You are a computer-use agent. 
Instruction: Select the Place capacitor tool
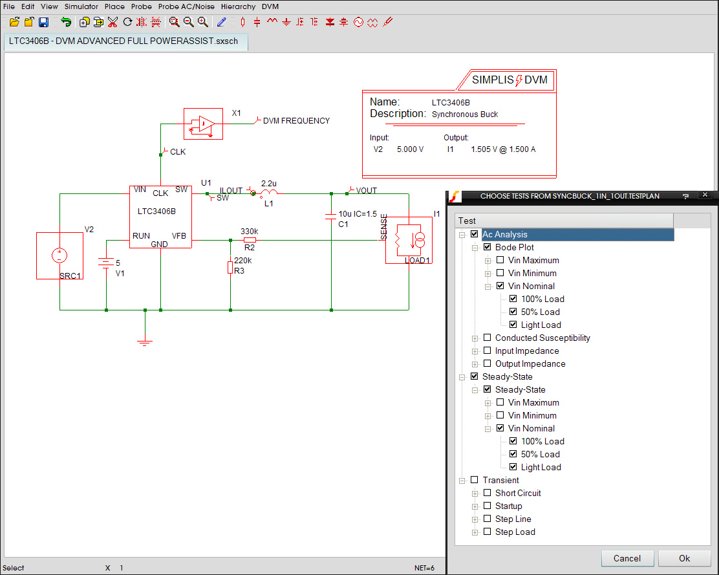(257, 22)
